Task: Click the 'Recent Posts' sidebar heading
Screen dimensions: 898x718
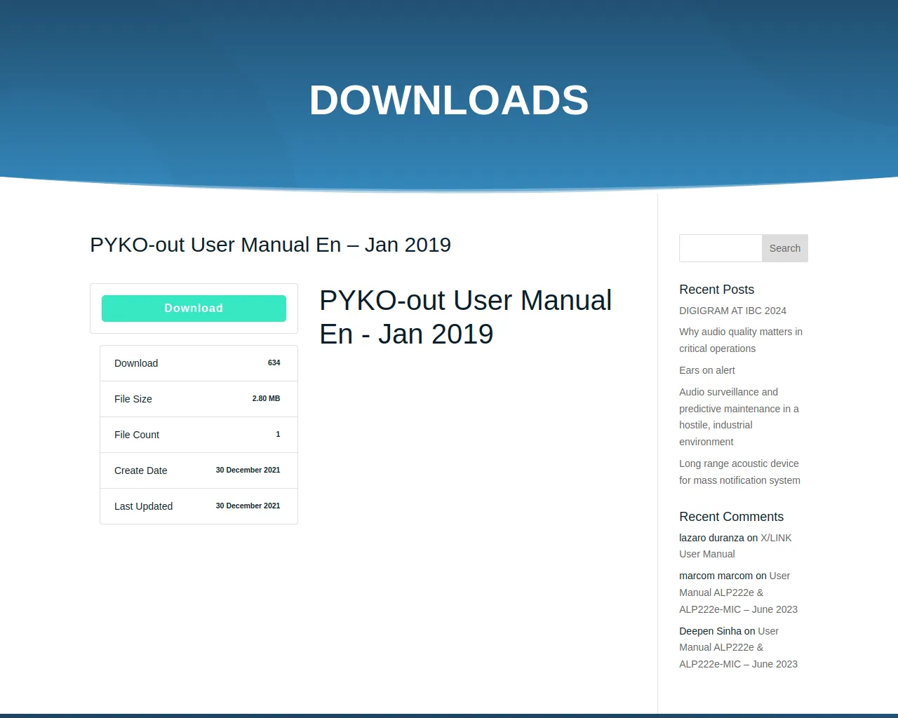Action: (x=716, y=290)
